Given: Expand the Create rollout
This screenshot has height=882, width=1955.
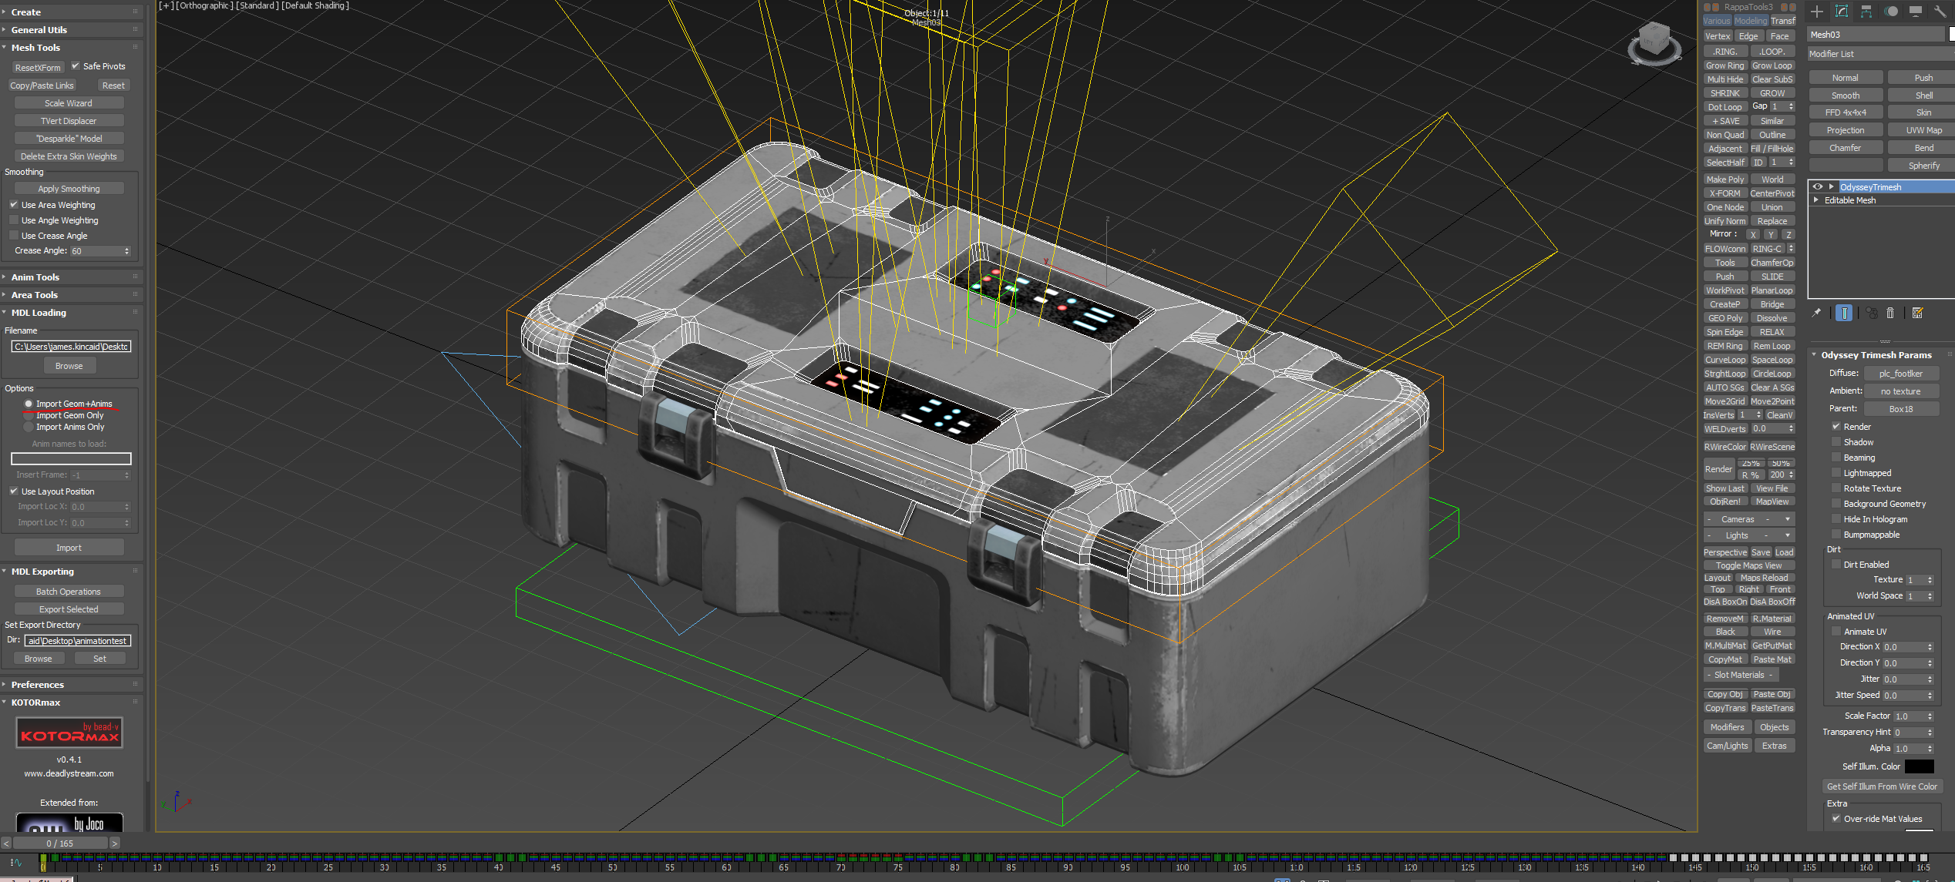Looking at the screenshot, I should click(x=71, y=12).
